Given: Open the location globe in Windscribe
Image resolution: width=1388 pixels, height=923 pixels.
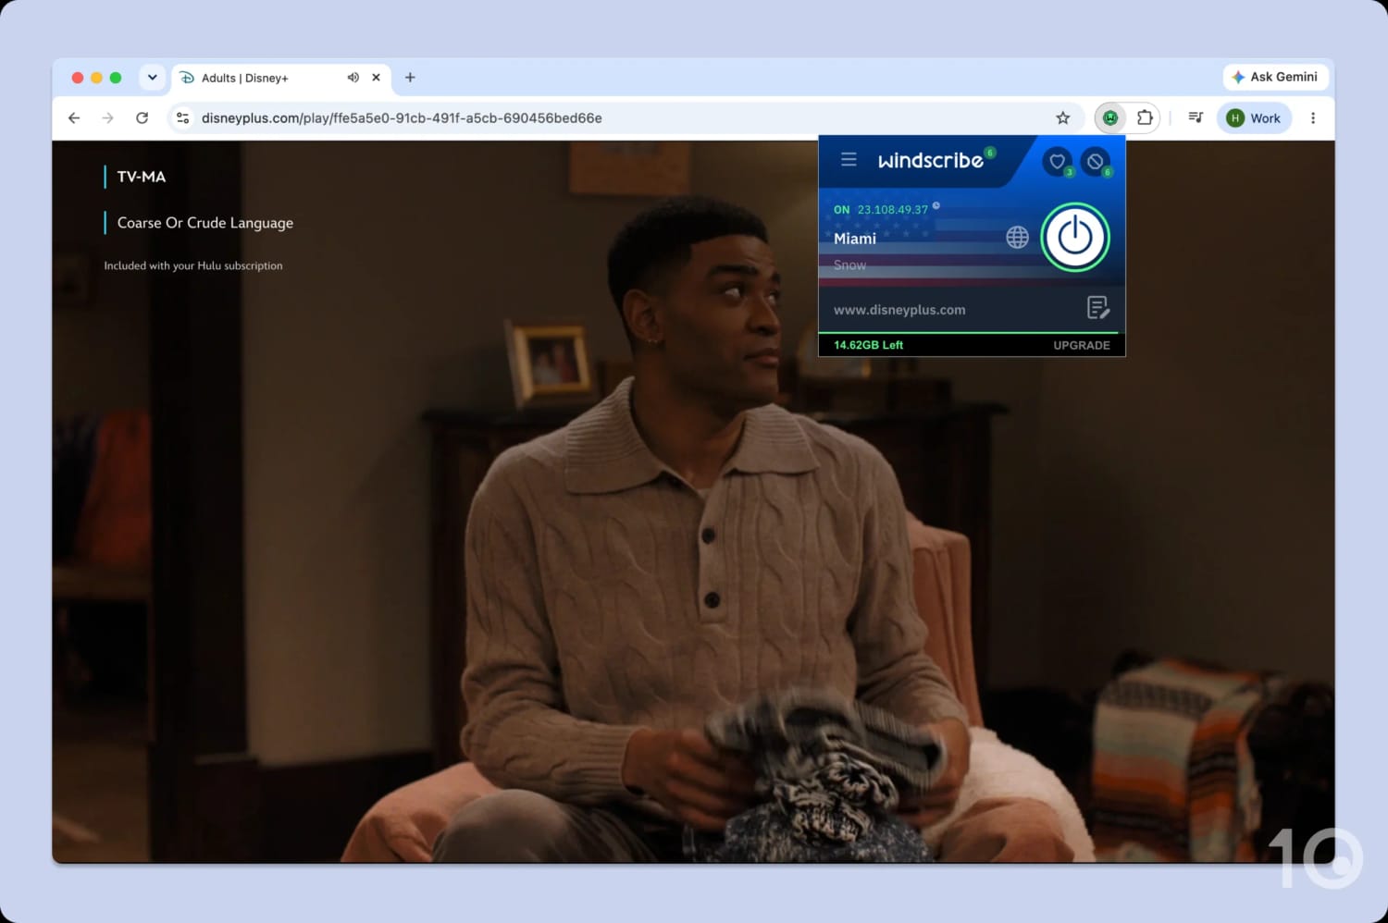Looking at the screenshot, I should point(1017,238).
